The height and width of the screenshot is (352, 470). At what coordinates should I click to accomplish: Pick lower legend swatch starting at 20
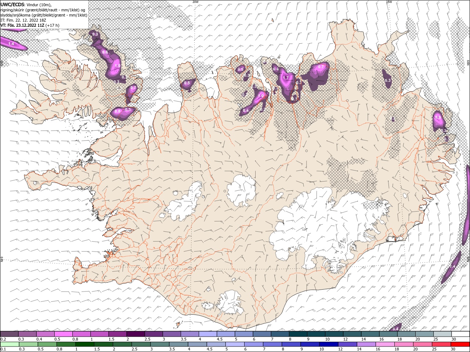pos(423,344)
